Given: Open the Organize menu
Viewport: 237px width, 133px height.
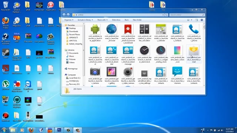Looking at the screenshot, I should coord(69,20).
